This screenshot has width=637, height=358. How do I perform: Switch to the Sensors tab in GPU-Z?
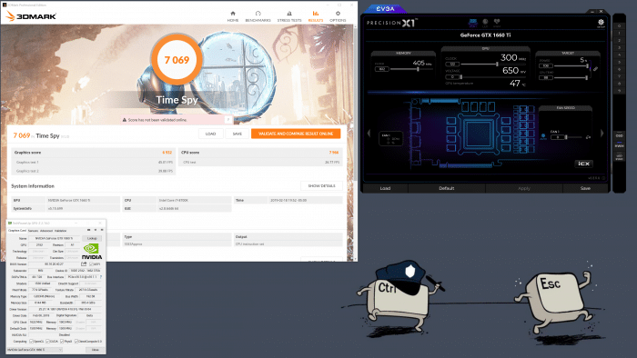pyautogui.click(x=33, y=230)
